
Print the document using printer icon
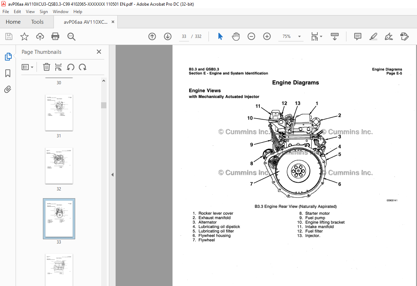tap(55, 36)
